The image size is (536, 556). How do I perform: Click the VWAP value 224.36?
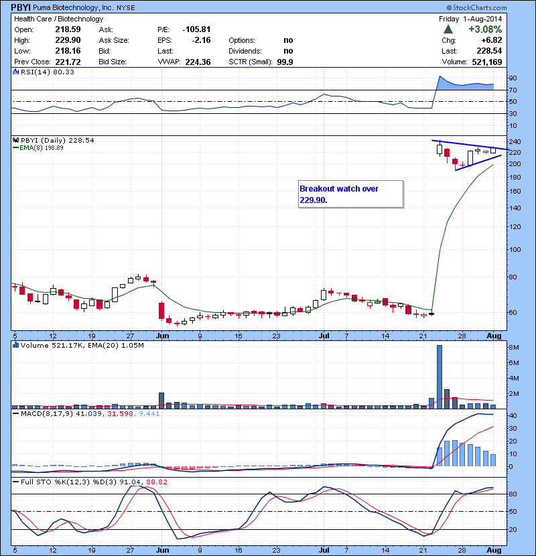(x=198, y=62)
